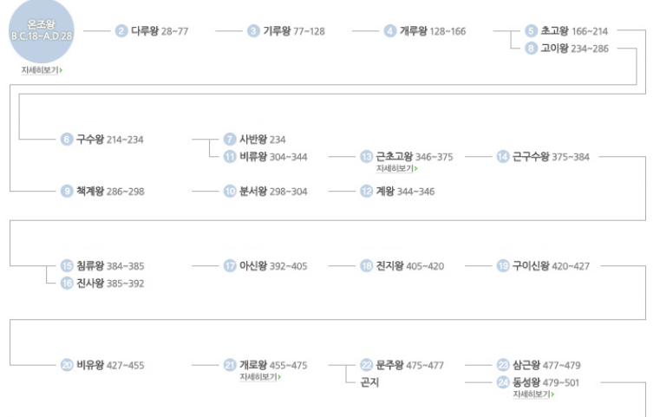660x417 pixels.
Task: Select the 비류왕 304~344 entry
Action: (x=273, y=157)
